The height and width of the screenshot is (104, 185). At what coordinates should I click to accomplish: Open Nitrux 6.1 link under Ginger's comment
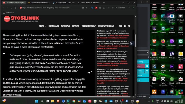[112, 81]
